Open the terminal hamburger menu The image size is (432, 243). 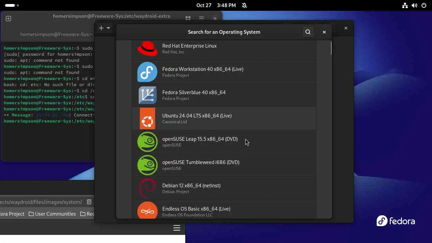(x=201, y=19)
